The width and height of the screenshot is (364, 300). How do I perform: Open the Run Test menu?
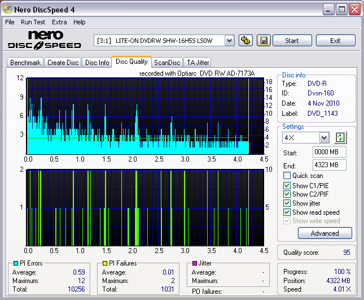coord(33,22)
